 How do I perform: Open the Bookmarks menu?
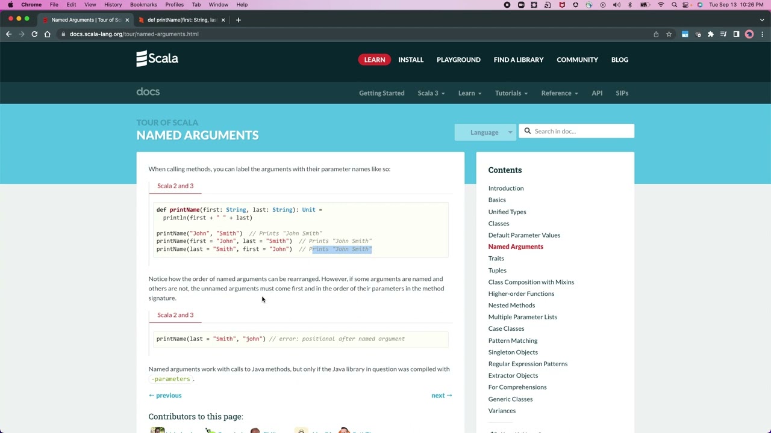click(143, 5)
